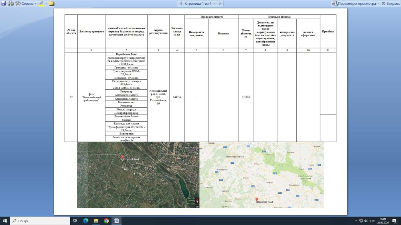Click the yellow folder icon in toolbar

tap(52, 3)
